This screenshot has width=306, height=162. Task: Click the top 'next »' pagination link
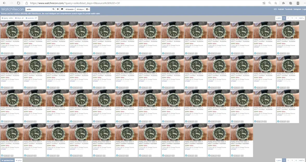click(x=301, y=18)
